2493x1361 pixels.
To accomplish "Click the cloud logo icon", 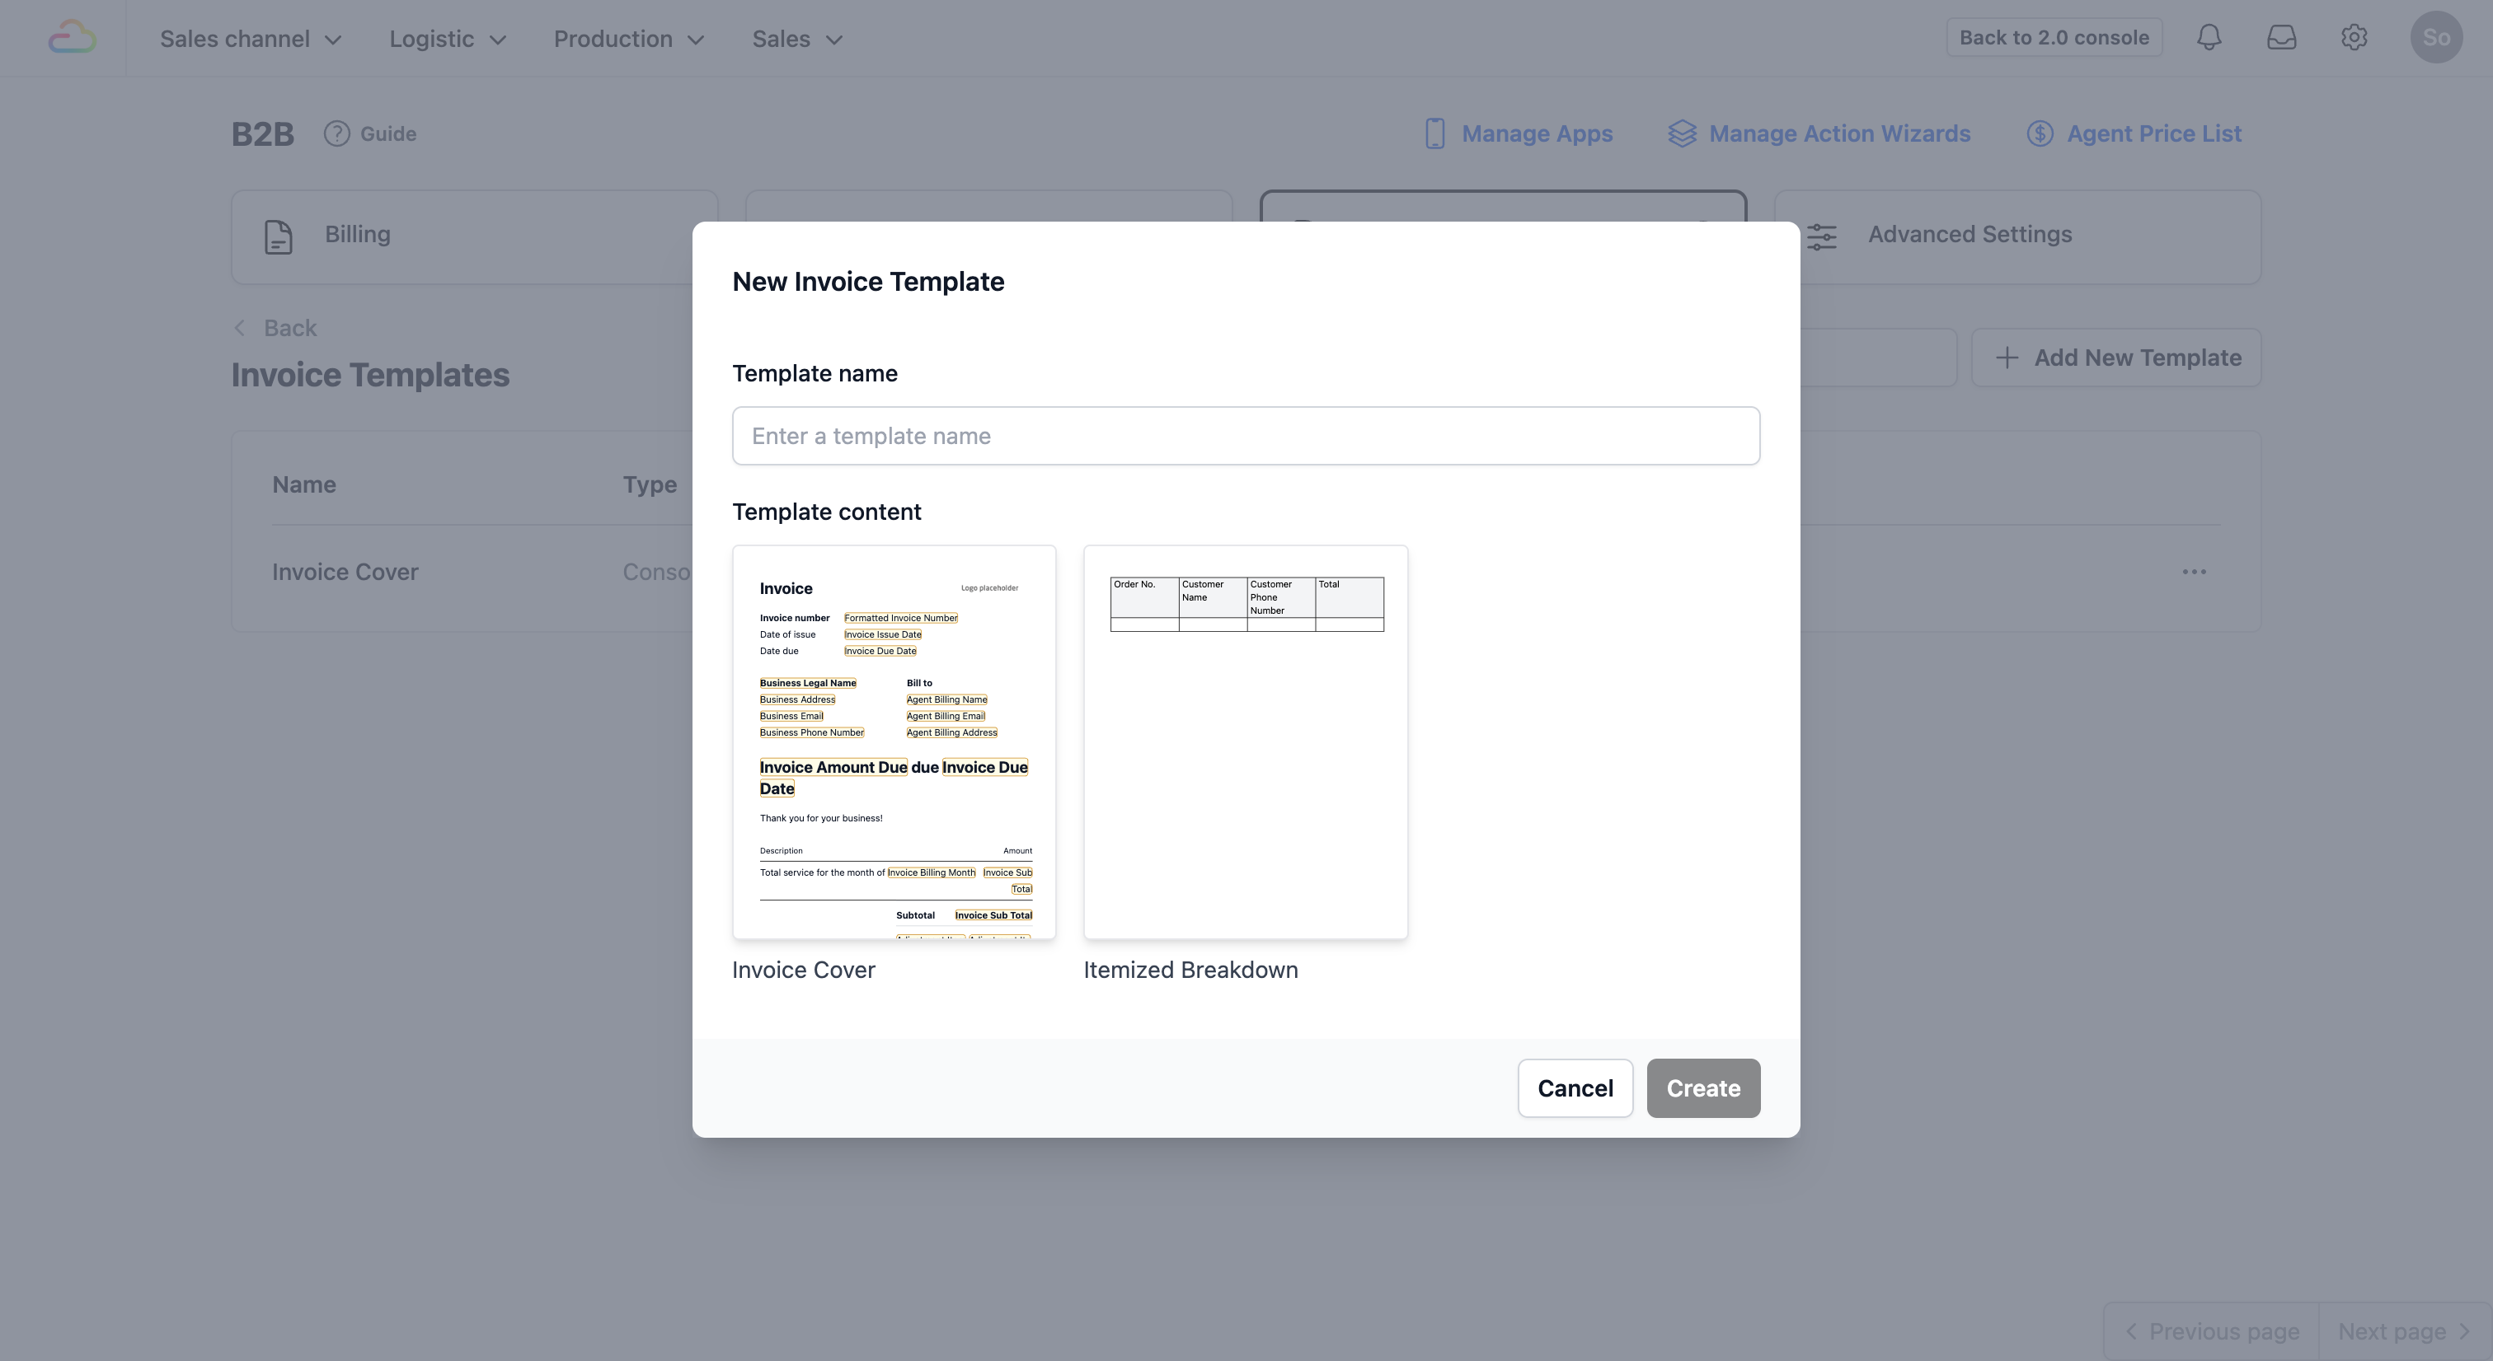I will click(x=73, y=38).
